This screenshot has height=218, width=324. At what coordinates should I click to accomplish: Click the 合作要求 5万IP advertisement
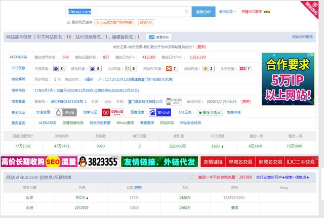288,79
